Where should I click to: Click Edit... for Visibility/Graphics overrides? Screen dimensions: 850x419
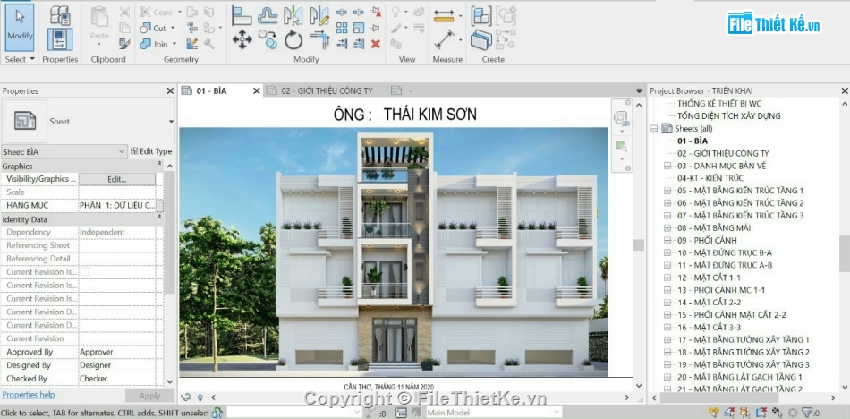[x=117, y=179]
